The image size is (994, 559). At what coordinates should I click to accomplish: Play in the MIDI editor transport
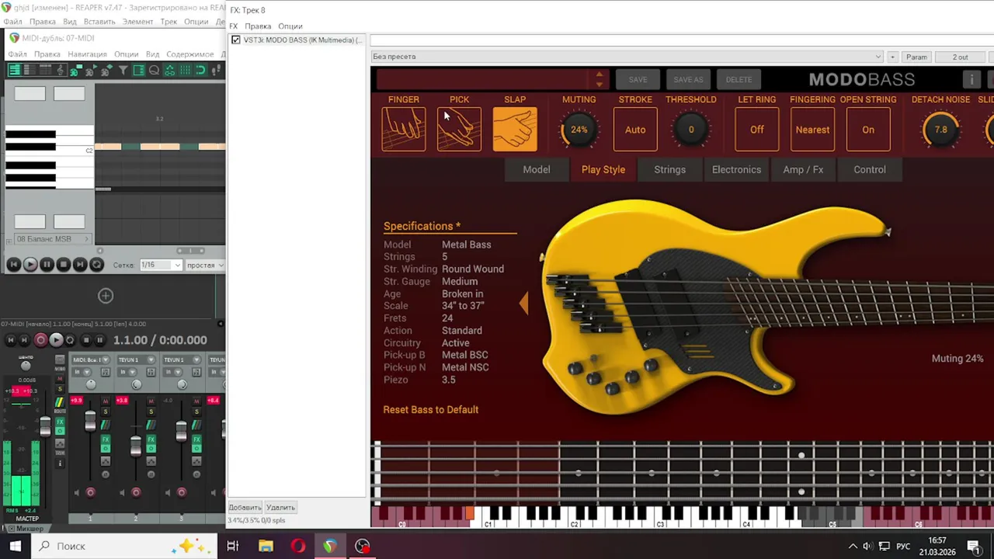30,265
